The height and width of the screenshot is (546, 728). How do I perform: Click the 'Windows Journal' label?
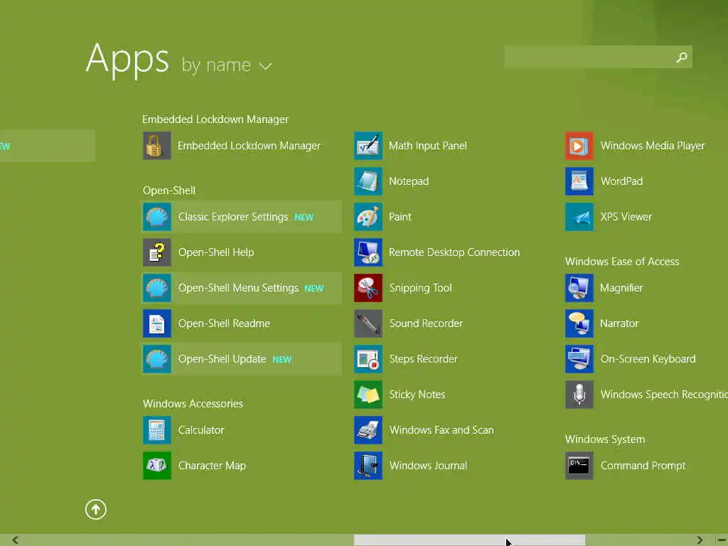[428, 466]
